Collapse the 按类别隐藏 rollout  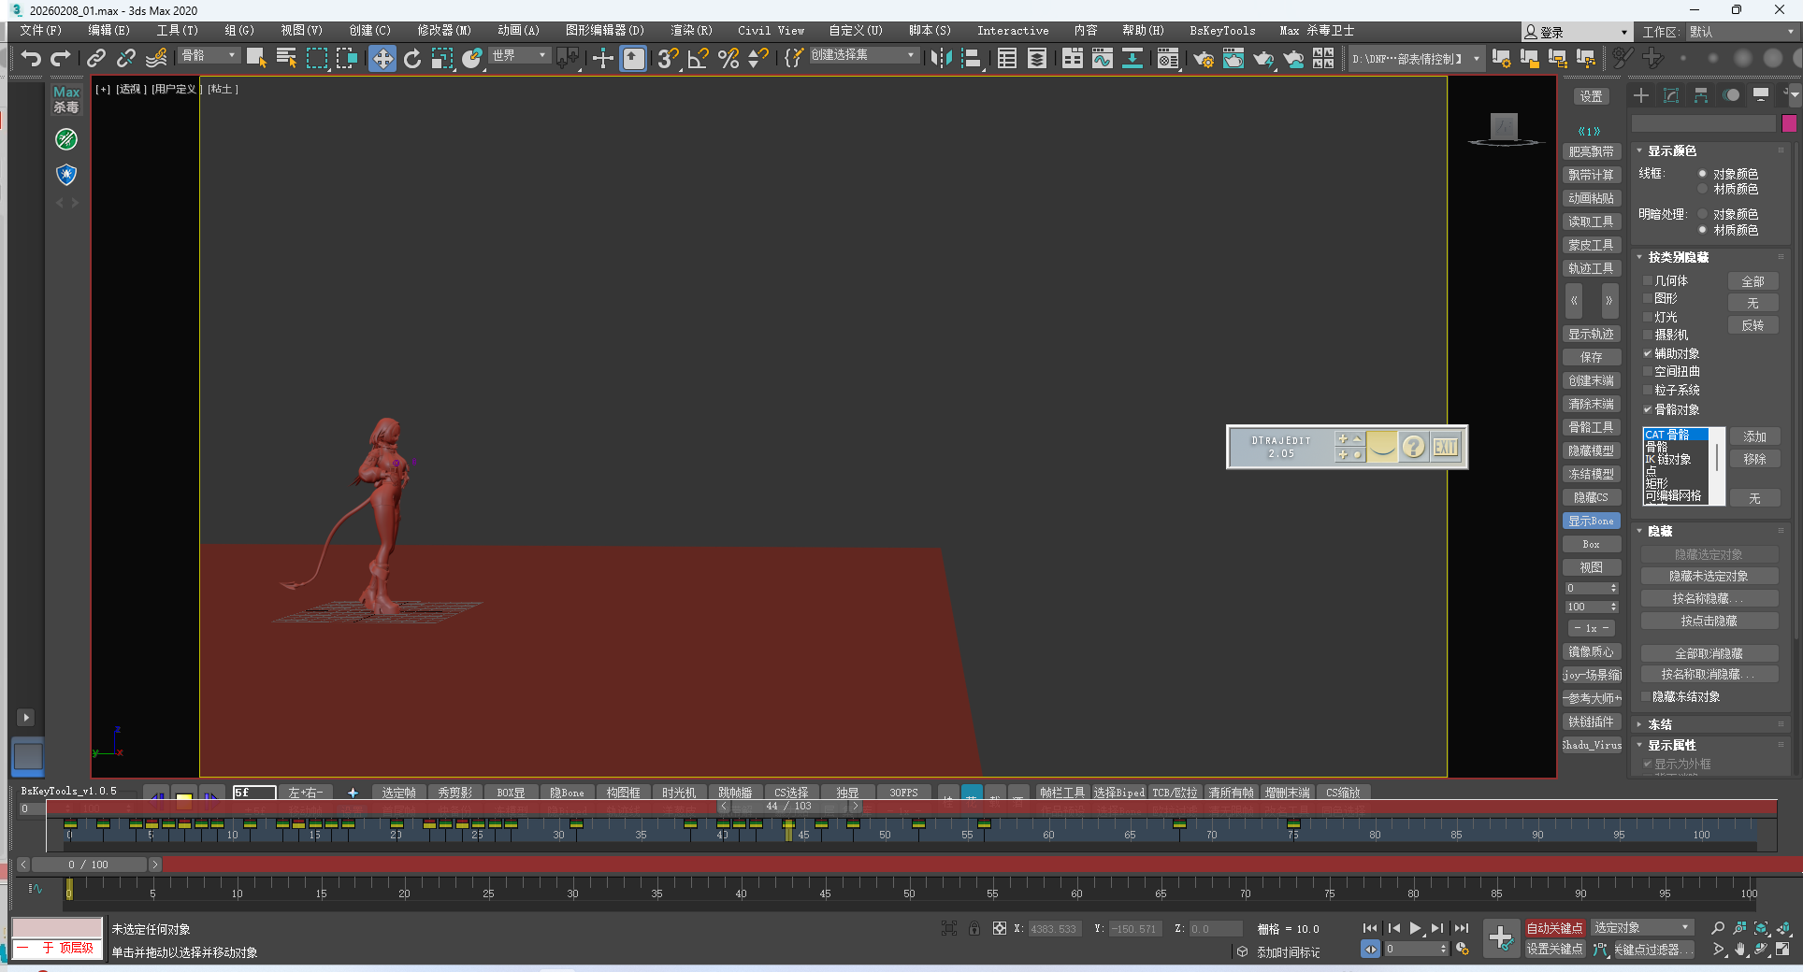click(x=1639, y=257)
